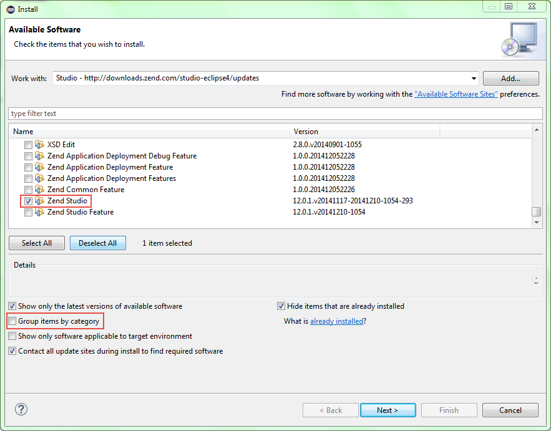The image size is (551, 431).
Task: Uncheck the Zend Studio checkbox
Action: coord(28,201)
